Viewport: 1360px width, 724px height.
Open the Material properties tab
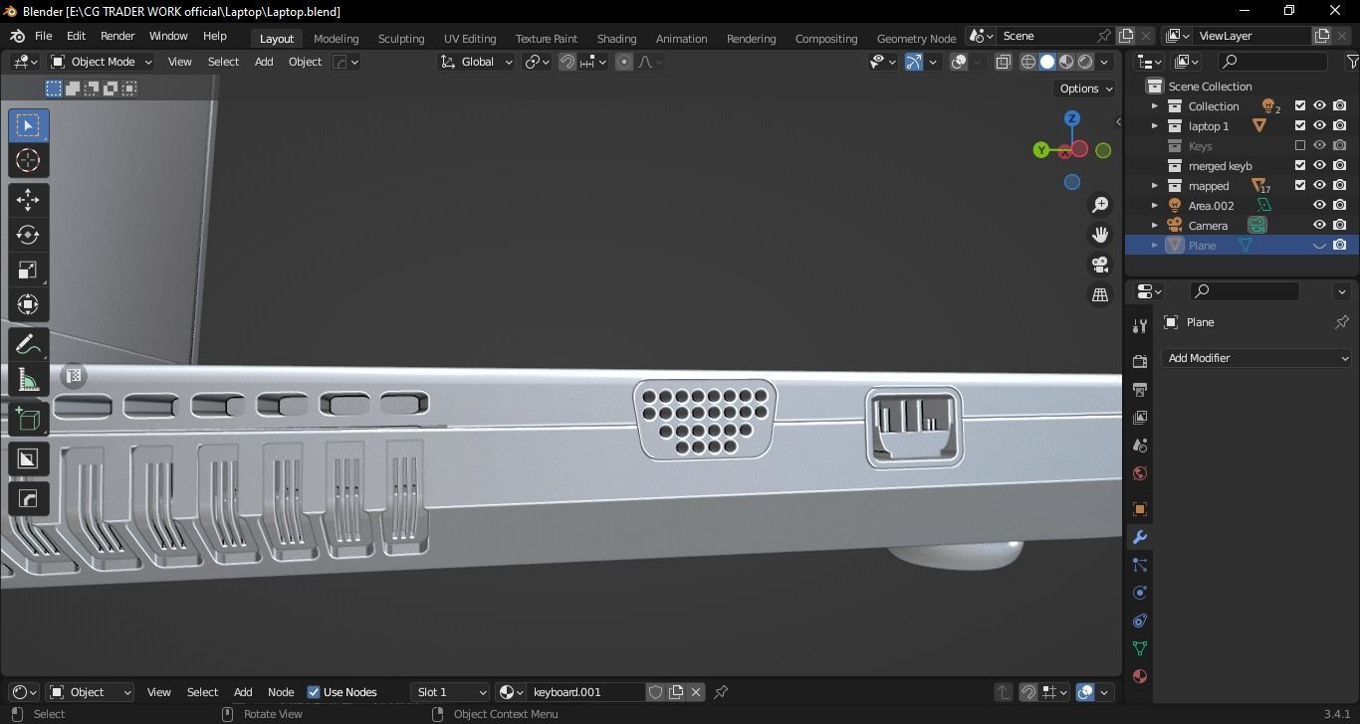coord(1140,676)
